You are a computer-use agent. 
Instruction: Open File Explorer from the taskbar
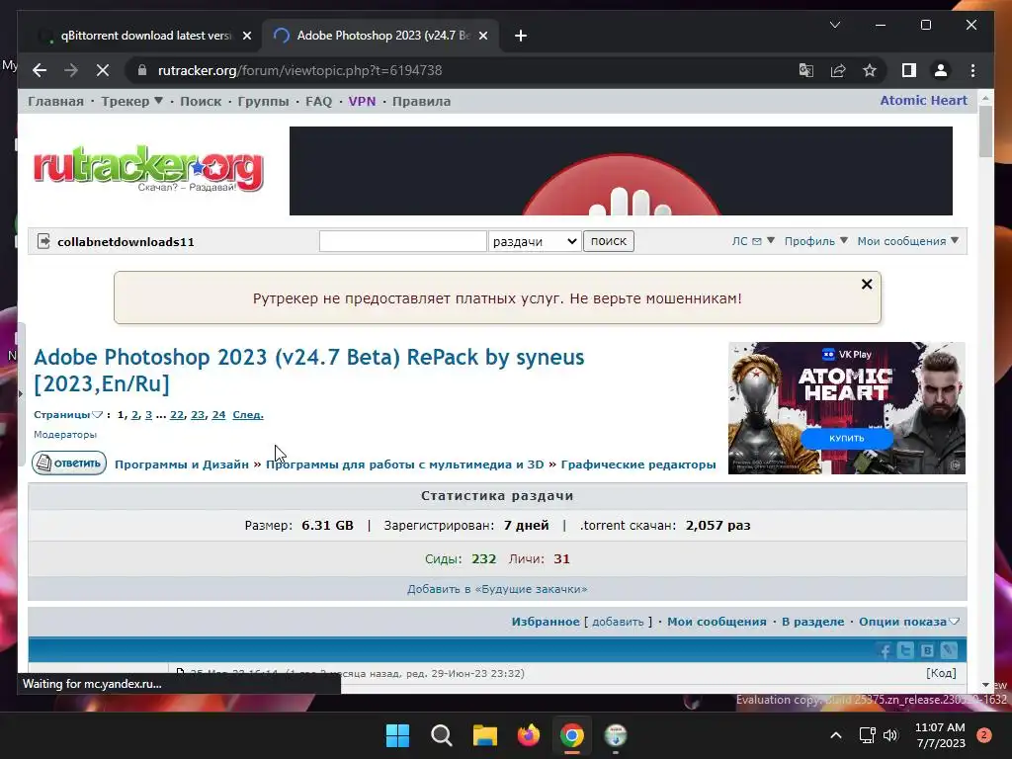(x=484, y=735)
